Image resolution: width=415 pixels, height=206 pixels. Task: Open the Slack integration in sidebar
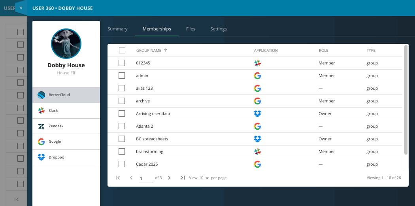66,111
